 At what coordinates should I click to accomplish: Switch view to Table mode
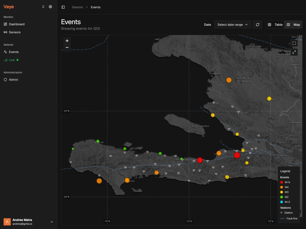tap(275, 24)
